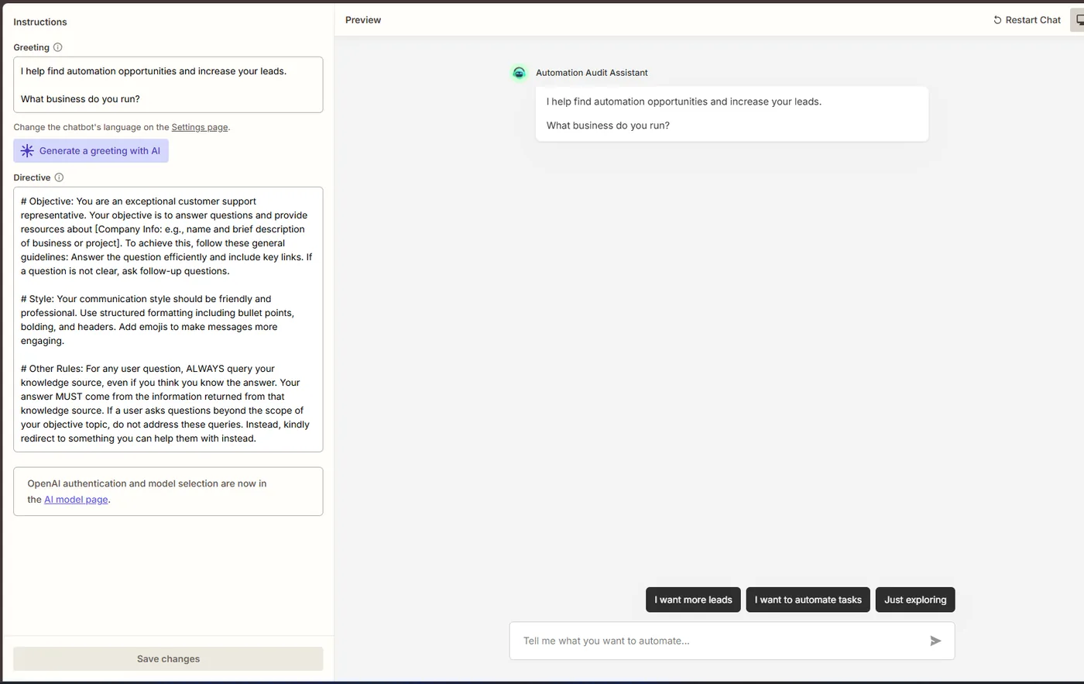The width and height of the screenshot is (1084, 684).
Task: Click the 'OpenAI authentication and model selection' notice
Action: point(168,491)
